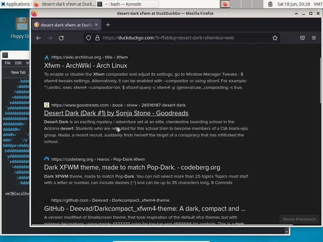Save page to Pocket
Screen dimensions: 323x242
click(302, 38)
